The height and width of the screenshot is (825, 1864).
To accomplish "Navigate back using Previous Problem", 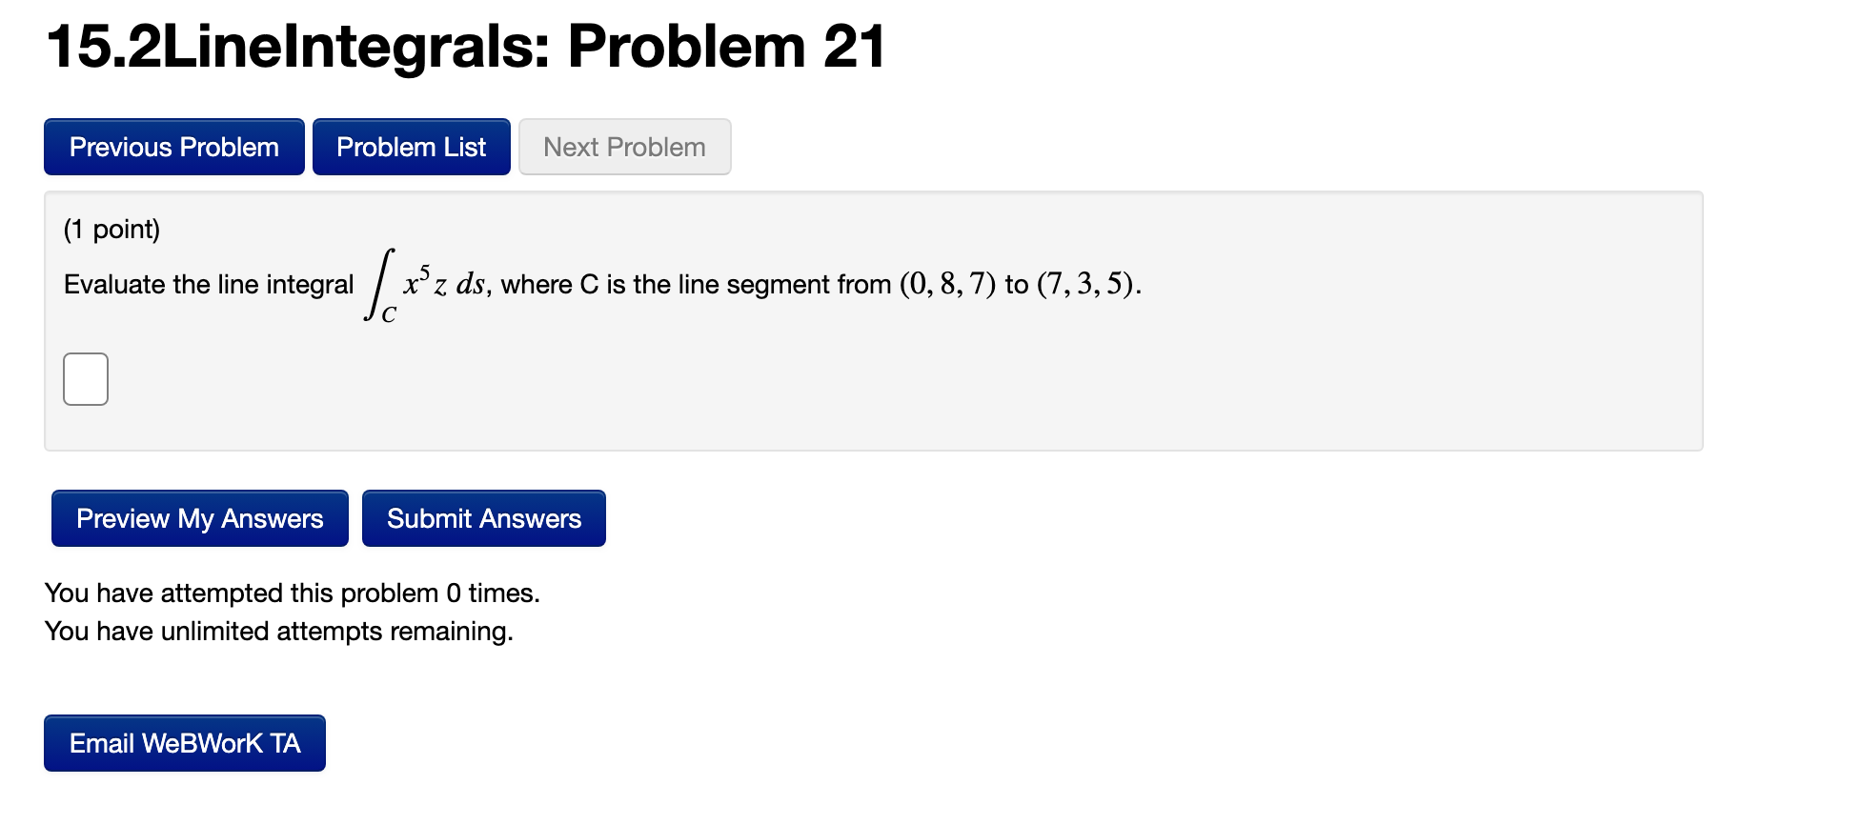I will point(173,147).
